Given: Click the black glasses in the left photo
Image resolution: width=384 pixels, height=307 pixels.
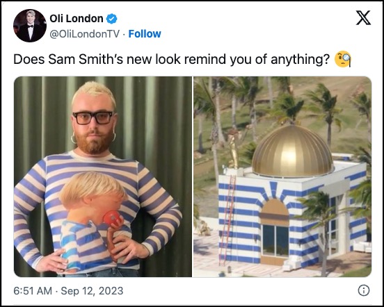Looking at the screenshot, I should pyautogui.click(x=93, y=118).
